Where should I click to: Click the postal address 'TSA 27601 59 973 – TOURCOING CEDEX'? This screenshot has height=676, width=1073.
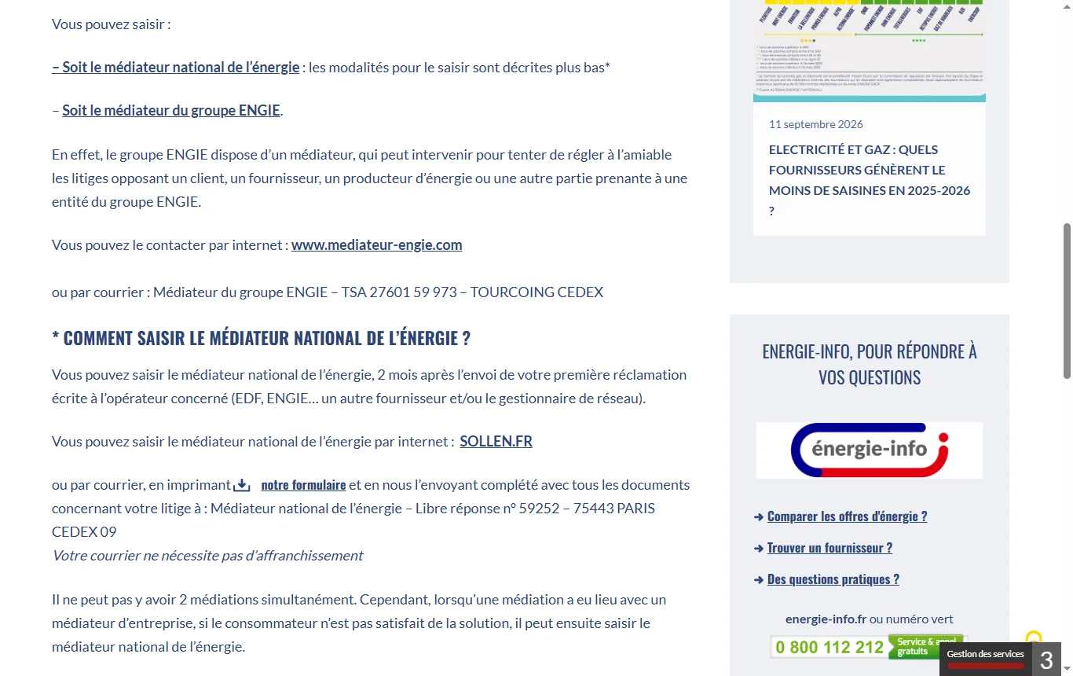(x=472, y=292)
